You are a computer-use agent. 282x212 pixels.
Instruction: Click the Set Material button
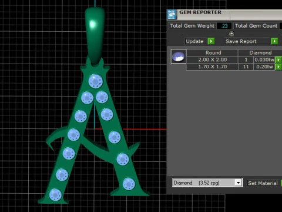[263, 183]
